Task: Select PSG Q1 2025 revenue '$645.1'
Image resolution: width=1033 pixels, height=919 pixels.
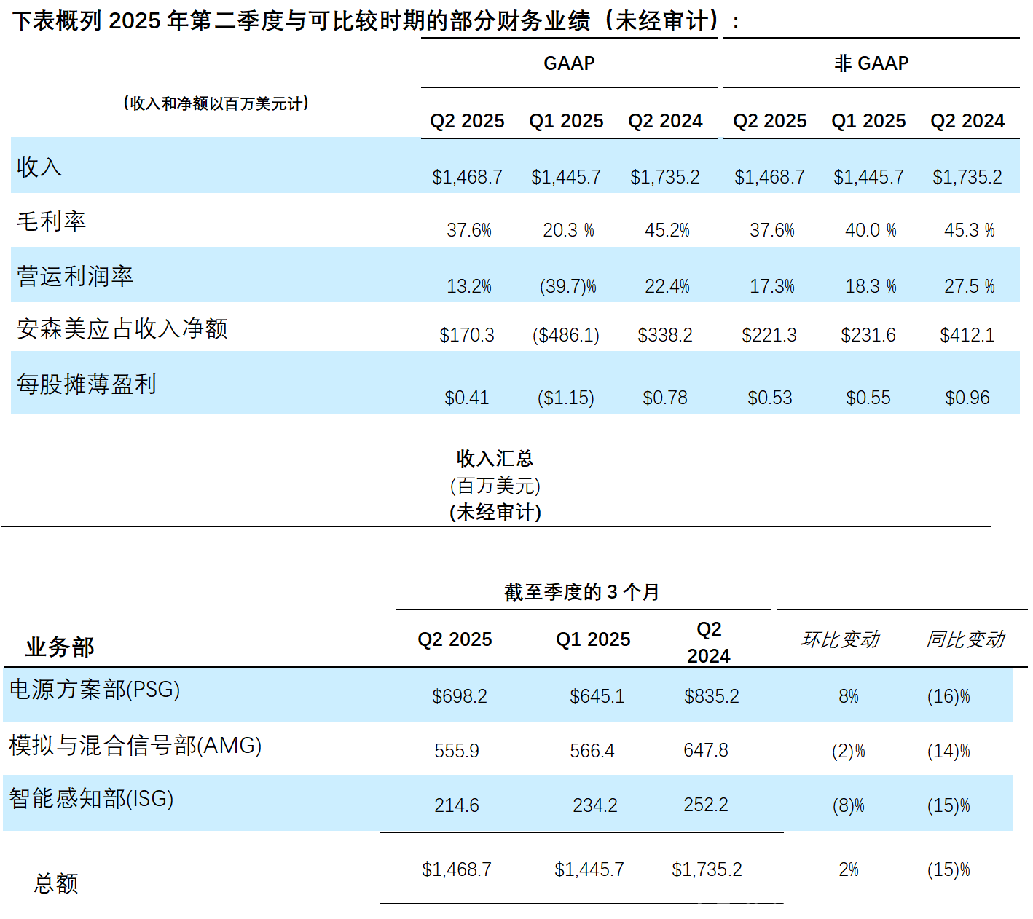Action: coord(597,696)
